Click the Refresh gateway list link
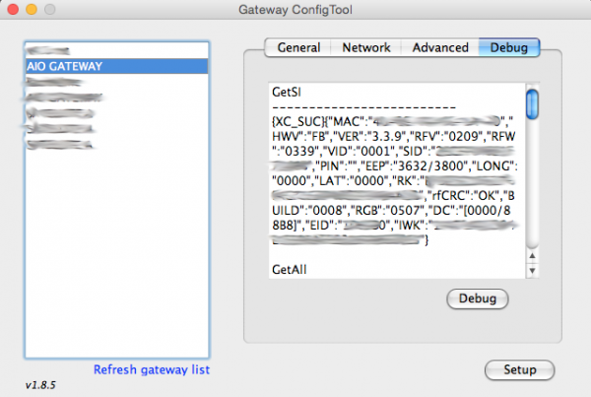Viewport: 591px width, 397px height. point(152,369)
